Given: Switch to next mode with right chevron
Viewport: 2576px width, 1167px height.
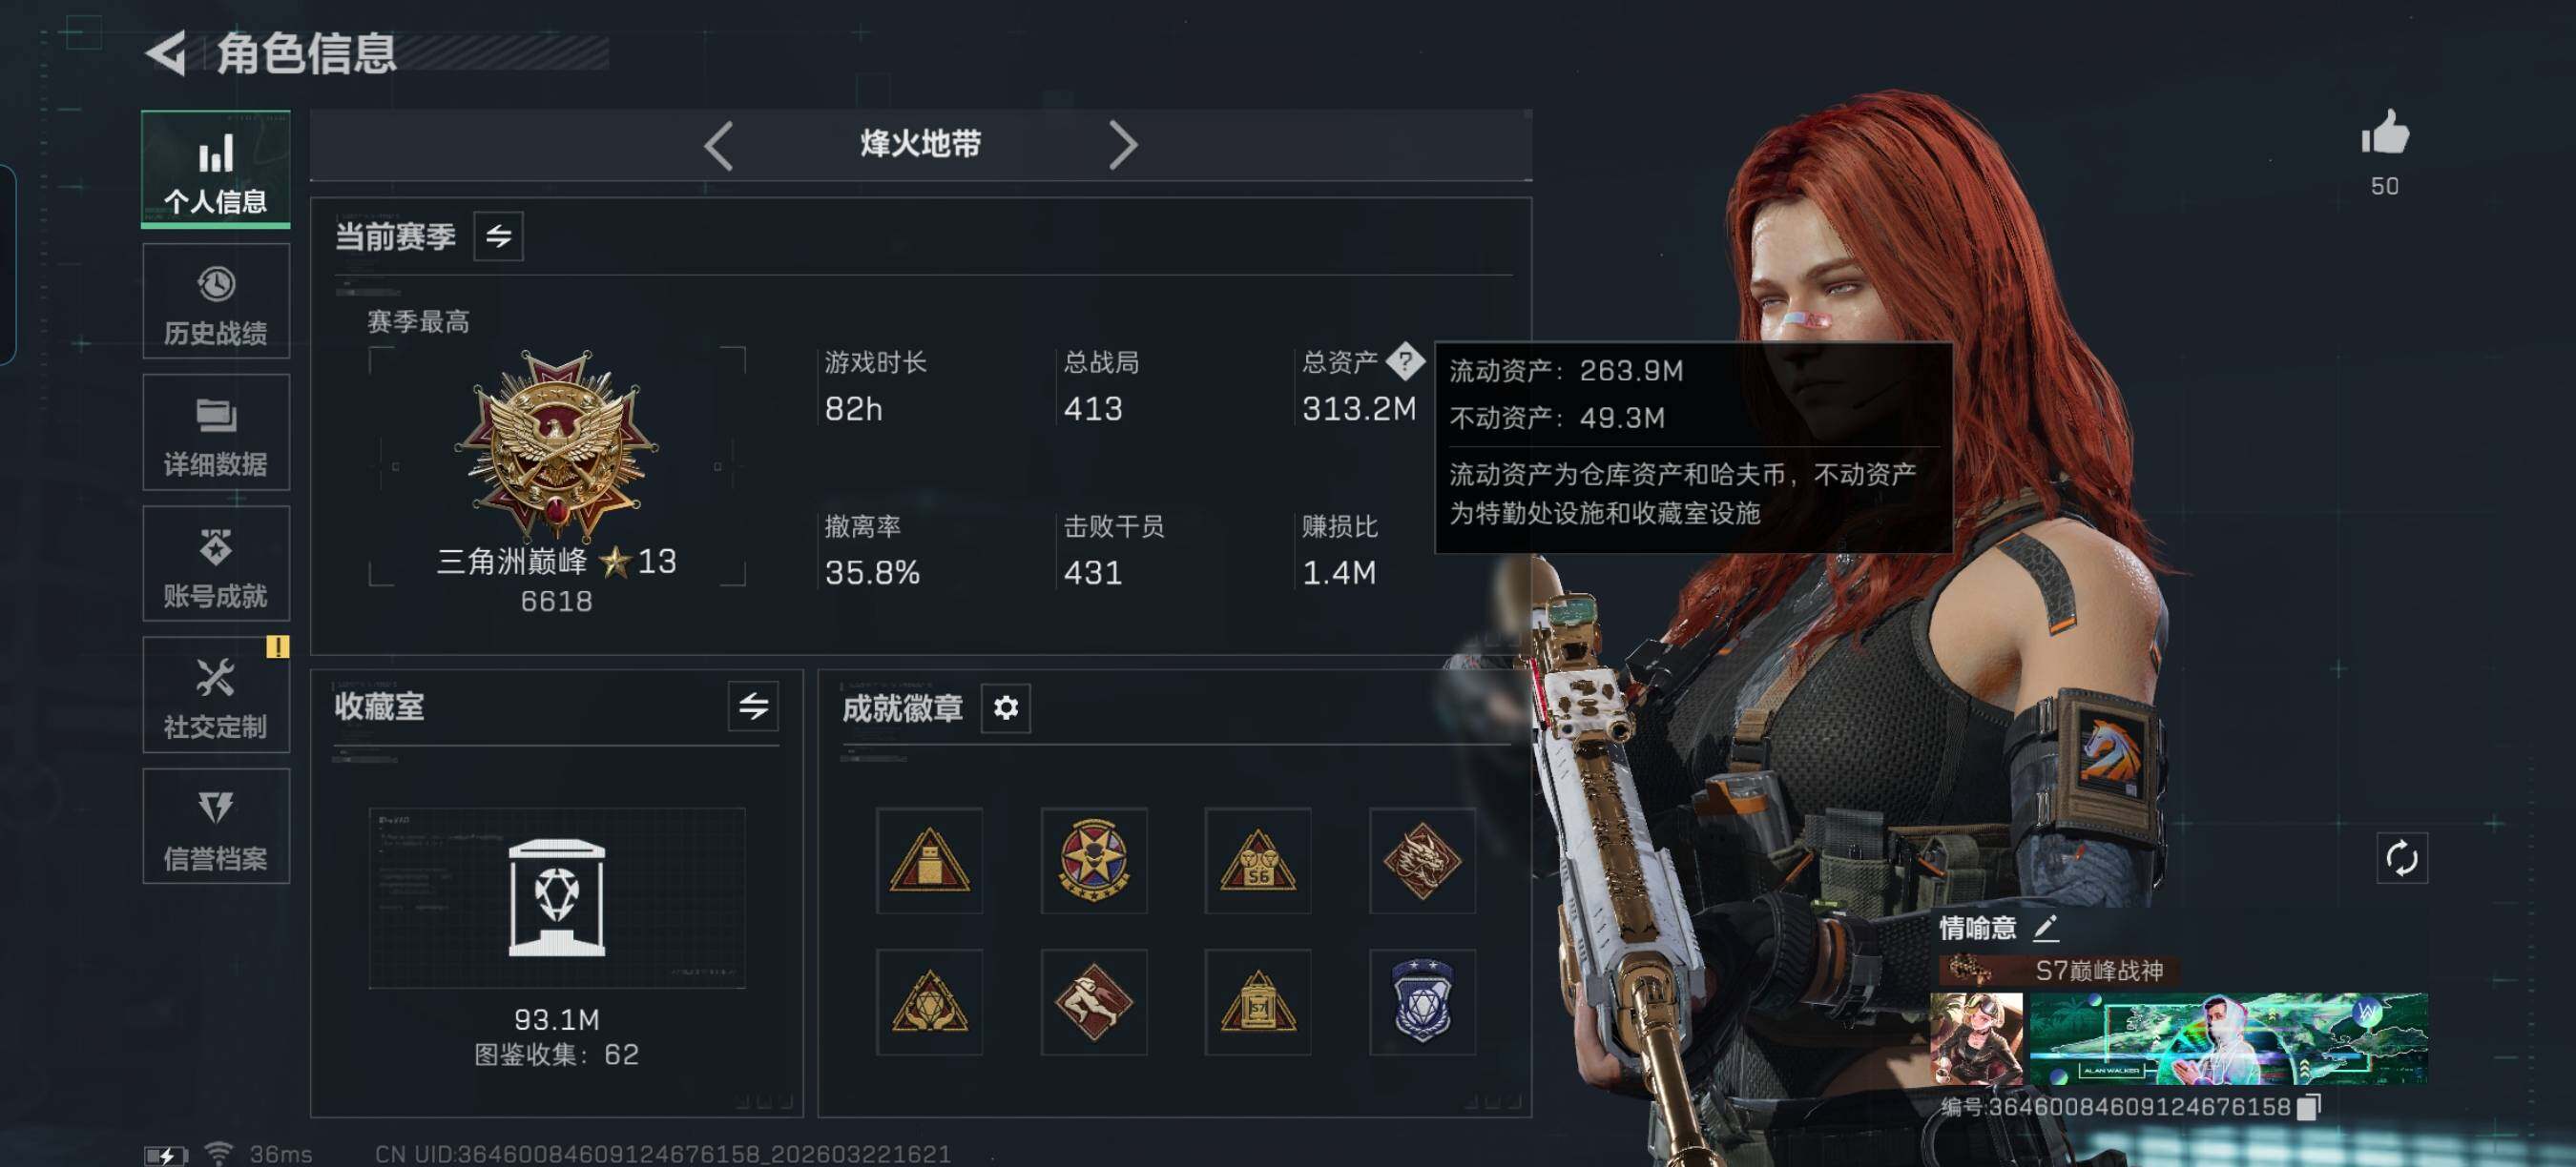Looking at the screenshot, I should tap(1123, 146).
